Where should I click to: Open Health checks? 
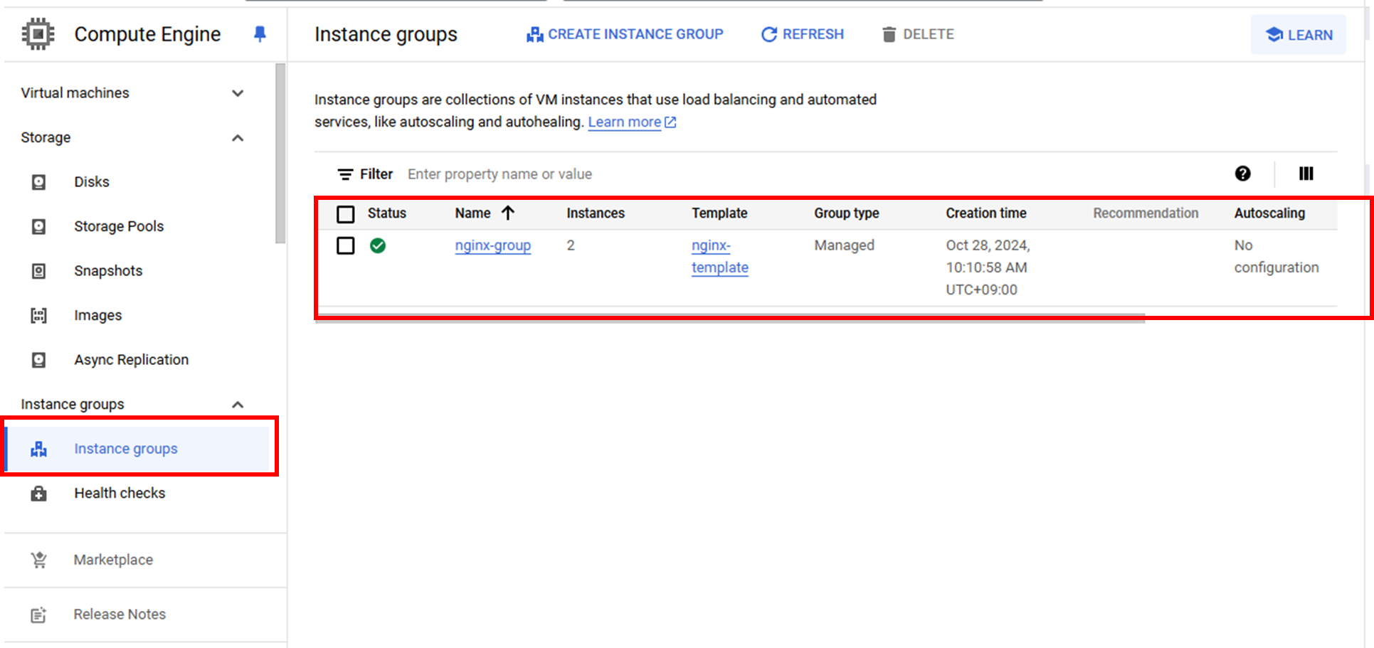120,494
